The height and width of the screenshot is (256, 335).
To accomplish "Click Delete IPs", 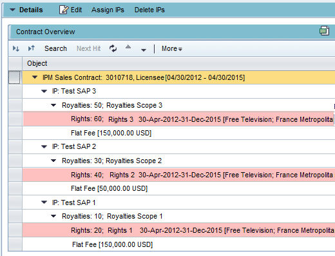I will [x=149, y=10].
